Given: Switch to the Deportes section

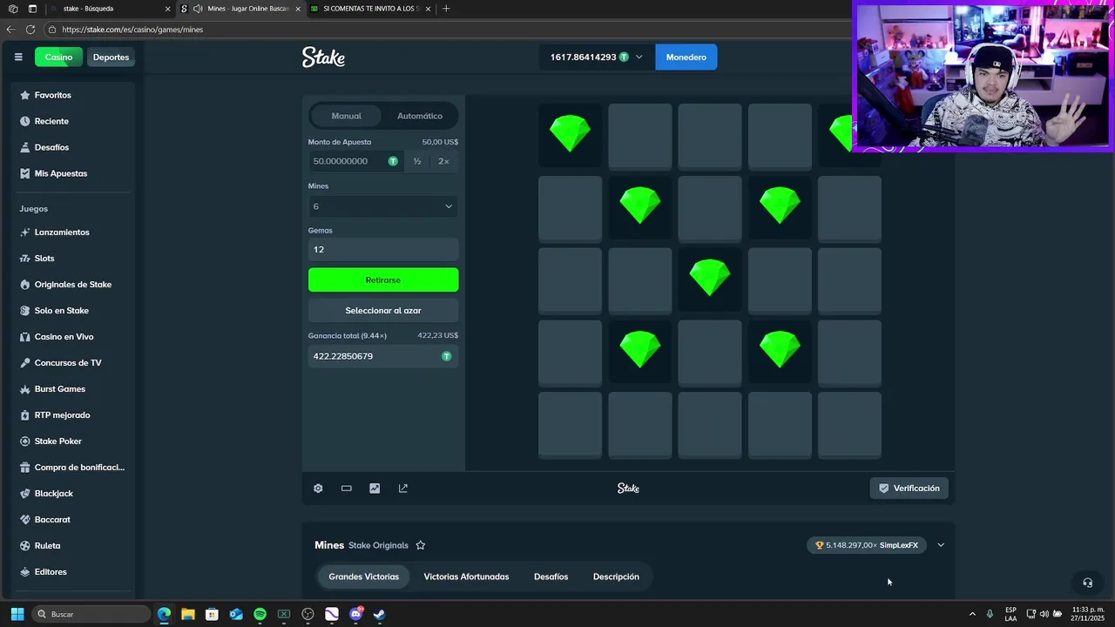Looking at the screenshot, I should pyautogui.click(x=111, y=57).
